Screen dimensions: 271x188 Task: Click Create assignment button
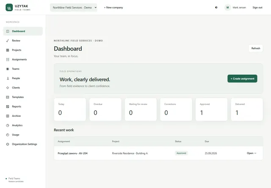pos(242,79)
